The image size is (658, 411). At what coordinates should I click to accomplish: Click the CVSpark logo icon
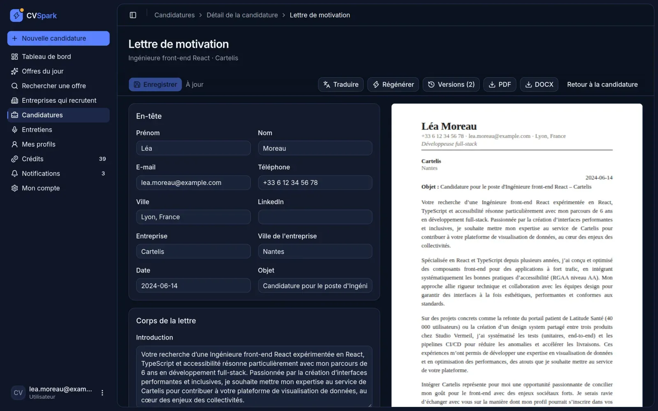click(x=16, y=15)
